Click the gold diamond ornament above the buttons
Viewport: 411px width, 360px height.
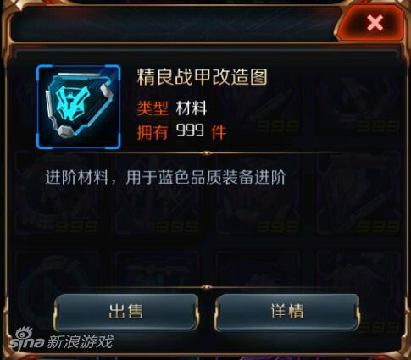tap(207, 287)
